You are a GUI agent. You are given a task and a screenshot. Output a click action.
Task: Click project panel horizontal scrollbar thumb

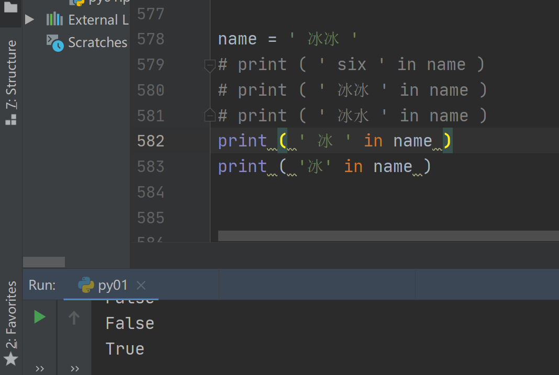click(44, 262)
